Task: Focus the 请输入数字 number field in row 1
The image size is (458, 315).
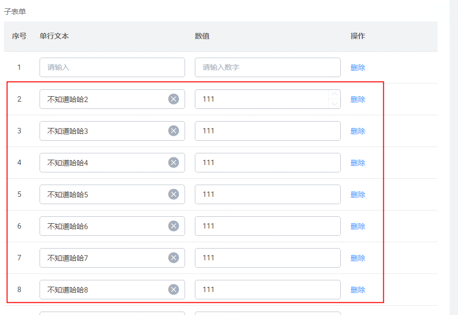Action: coord(268,67)
